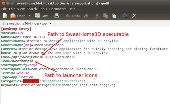Viewport: 170px width, 104px height.
Task: Redo using the green arrow icon
Action: click(x=86, y=16)
